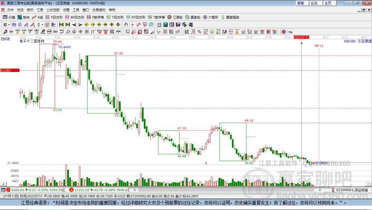
Task: Click the horizontal scrollbar right arrow
Action: pos(320,190)
